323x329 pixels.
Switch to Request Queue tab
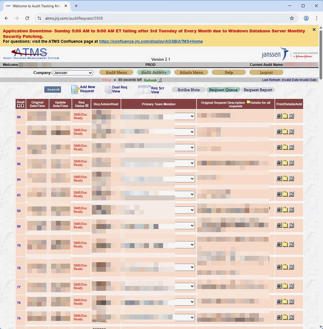(x=223, y=90)
